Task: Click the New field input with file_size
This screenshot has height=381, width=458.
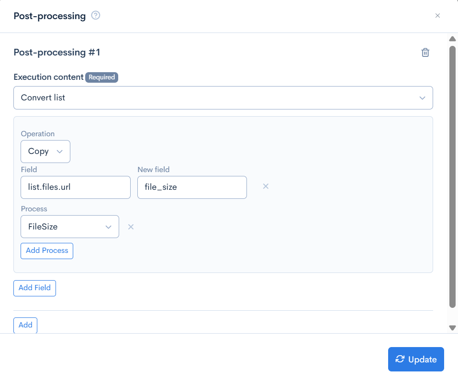Action: [x=192, y=187]
